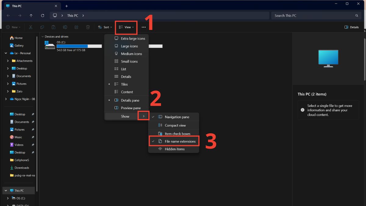The height and width of the screenshot is (206, 366).
Task: Choose List layout
Action: [x=127, y=69]
